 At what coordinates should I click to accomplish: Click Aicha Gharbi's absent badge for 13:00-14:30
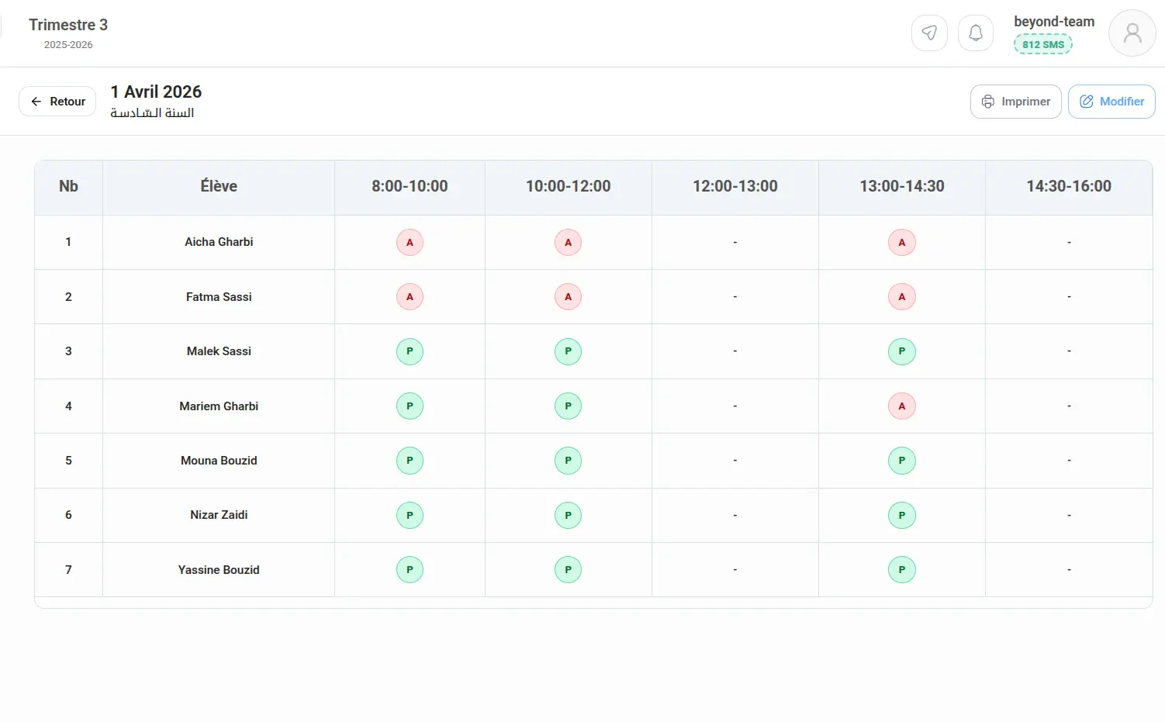click(x=902, y=243)
